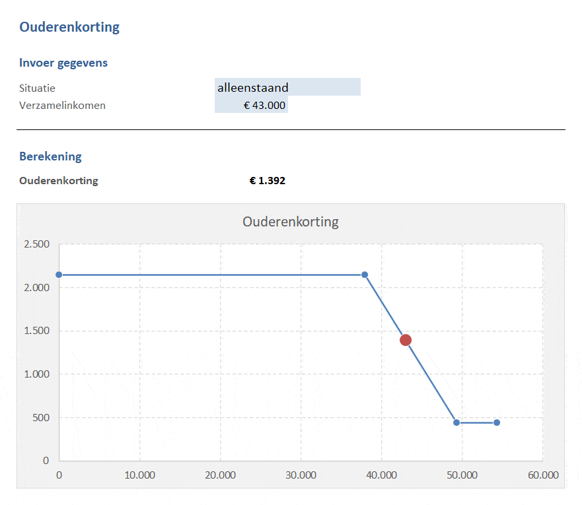Select the € 1.392 result value
This screenshot has width=582, height=505.
268,180
